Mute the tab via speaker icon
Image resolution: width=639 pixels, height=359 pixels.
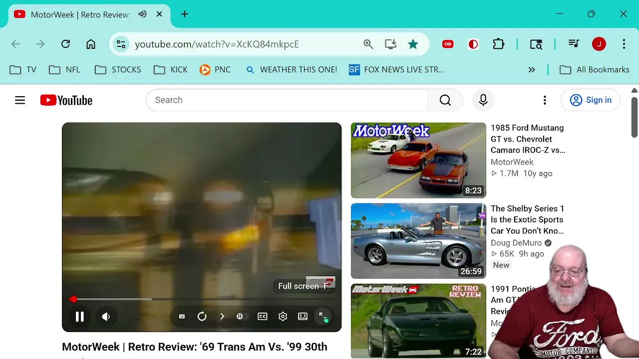[x=143, y=14]
